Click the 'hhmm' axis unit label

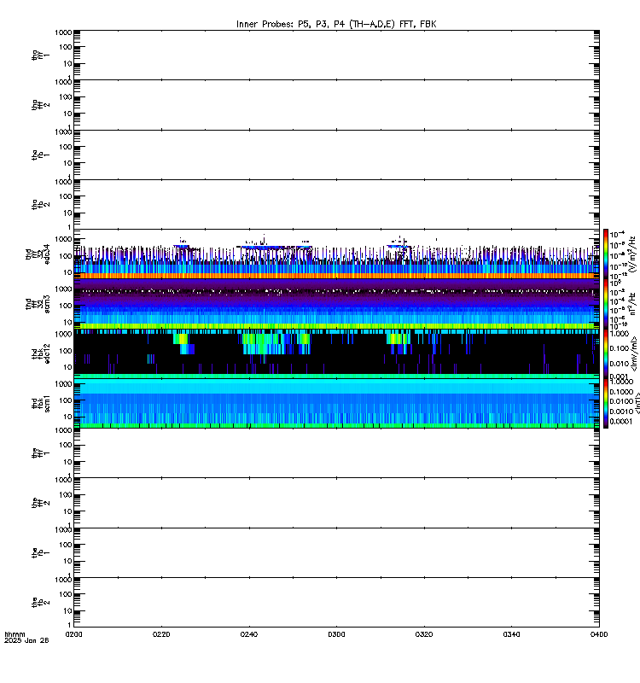tap(15, 634)
